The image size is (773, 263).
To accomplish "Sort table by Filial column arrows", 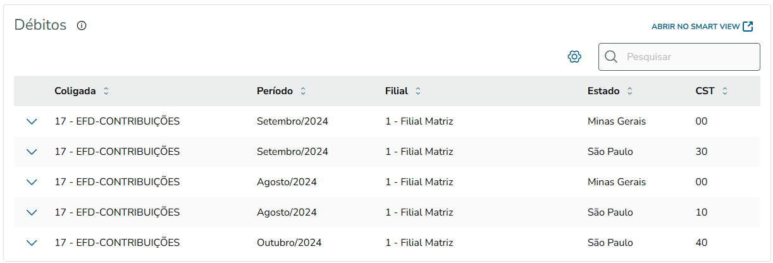I will [x=418, y=91].
